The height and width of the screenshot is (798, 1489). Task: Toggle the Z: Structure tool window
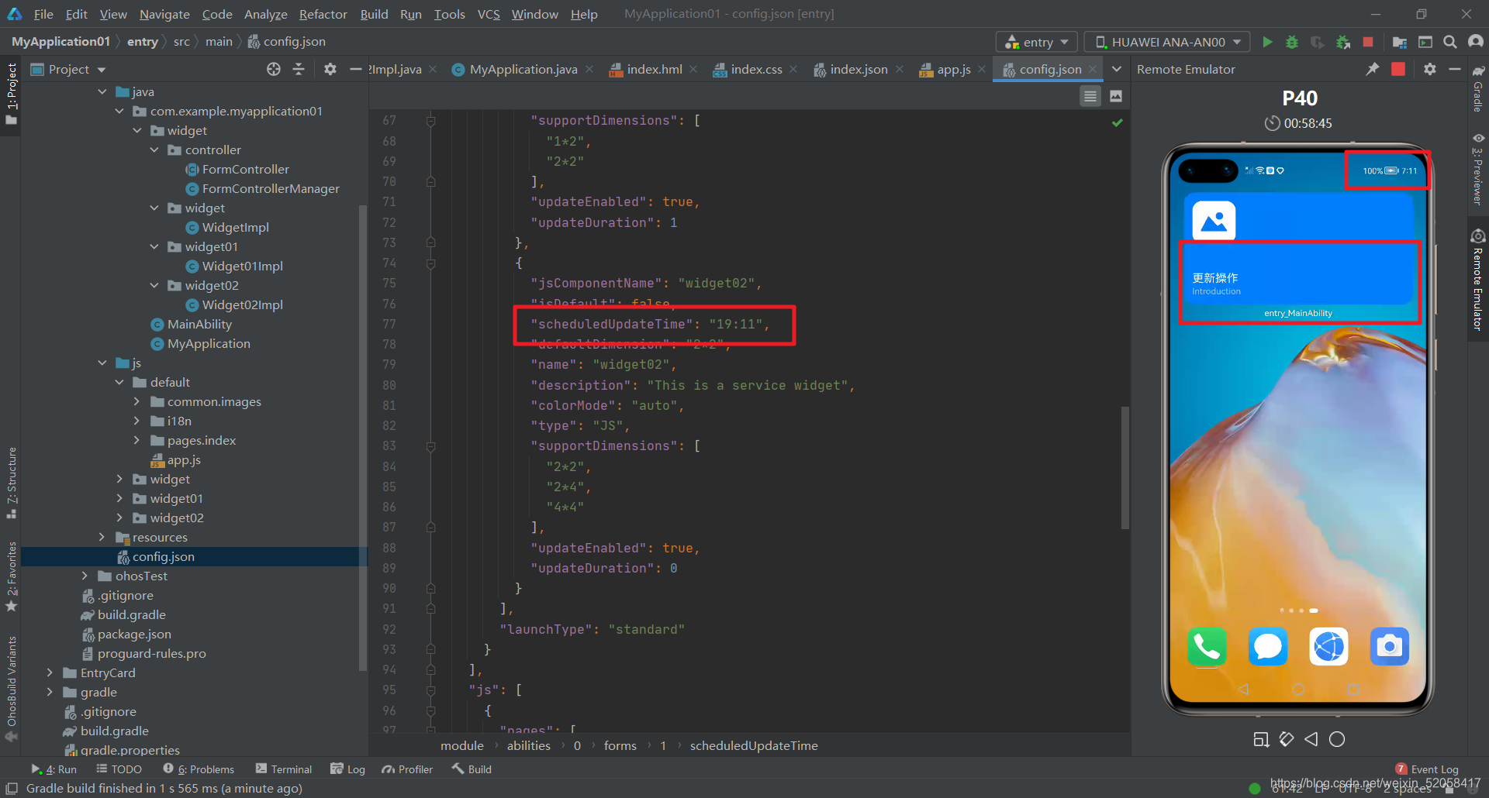click(11, 482)
